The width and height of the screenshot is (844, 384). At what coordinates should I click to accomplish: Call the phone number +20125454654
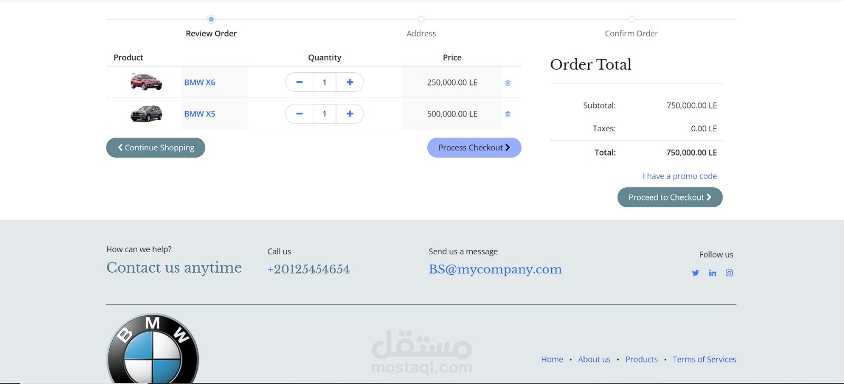click(309, 269)
